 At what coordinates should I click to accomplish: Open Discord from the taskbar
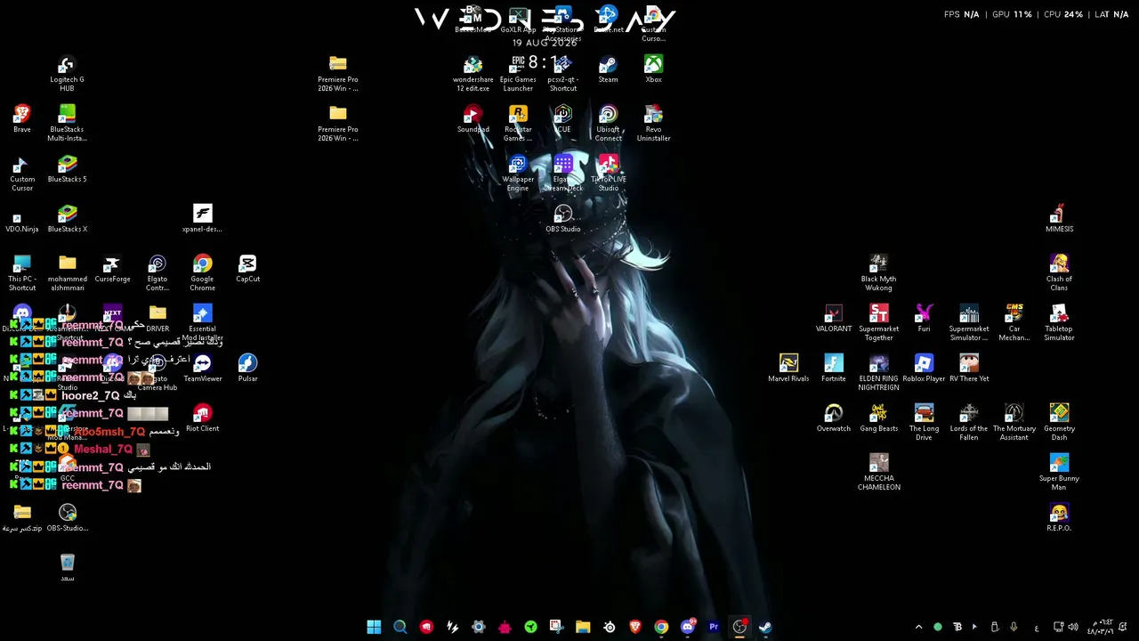tap(687, 627)
